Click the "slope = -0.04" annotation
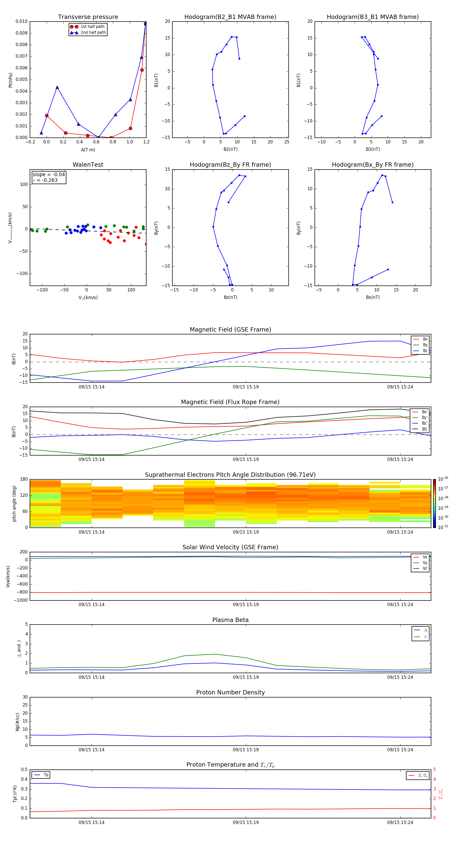Viewport: 461px width, 845px height. click(49, 175)
